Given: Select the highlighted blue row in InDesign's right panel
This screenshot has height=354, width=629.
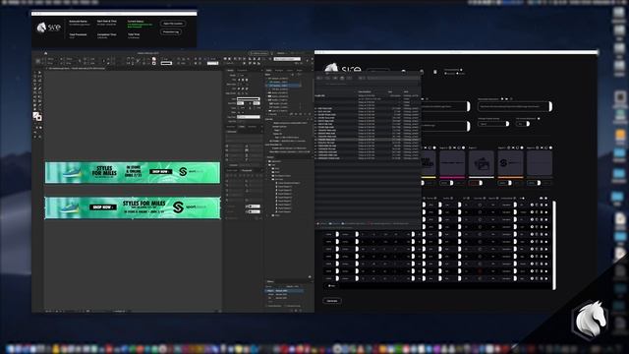Looking at the screenshot, I should [x=283, y=86].
